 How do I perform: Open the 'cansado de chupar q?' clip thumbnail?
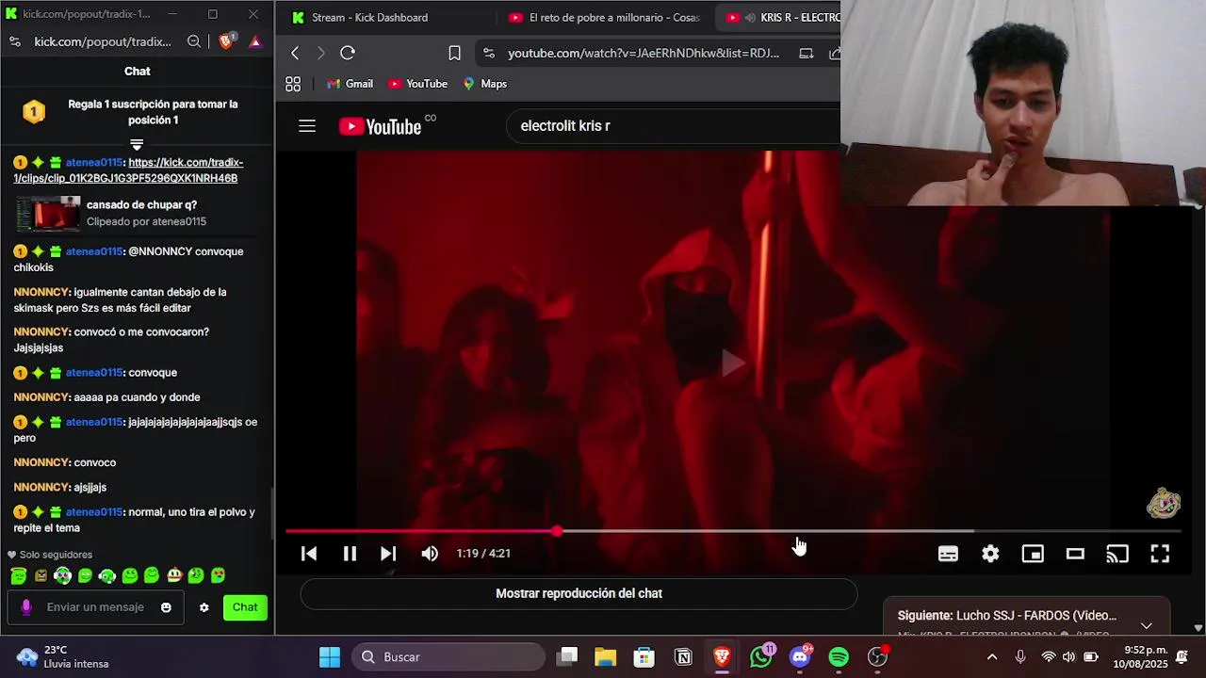point(48,213)
